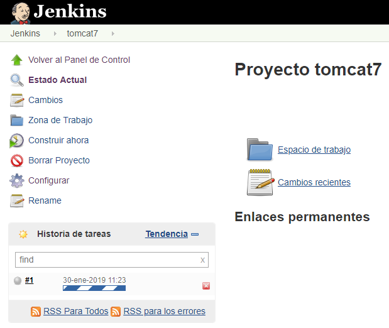This screenshot has width=389, height=328.
Task: Click the large notepad icon for Cambios recientes
Action: (261, 182)
